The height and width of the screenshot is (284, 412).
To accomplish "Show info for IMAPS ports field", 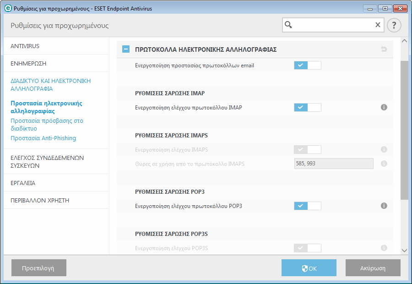I will point(384,164).
